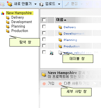Image resolution: width=101 pixels, height=108 pixels.
Task: Click New Hampshire title in details pane
Action: [x=62, y=73]
